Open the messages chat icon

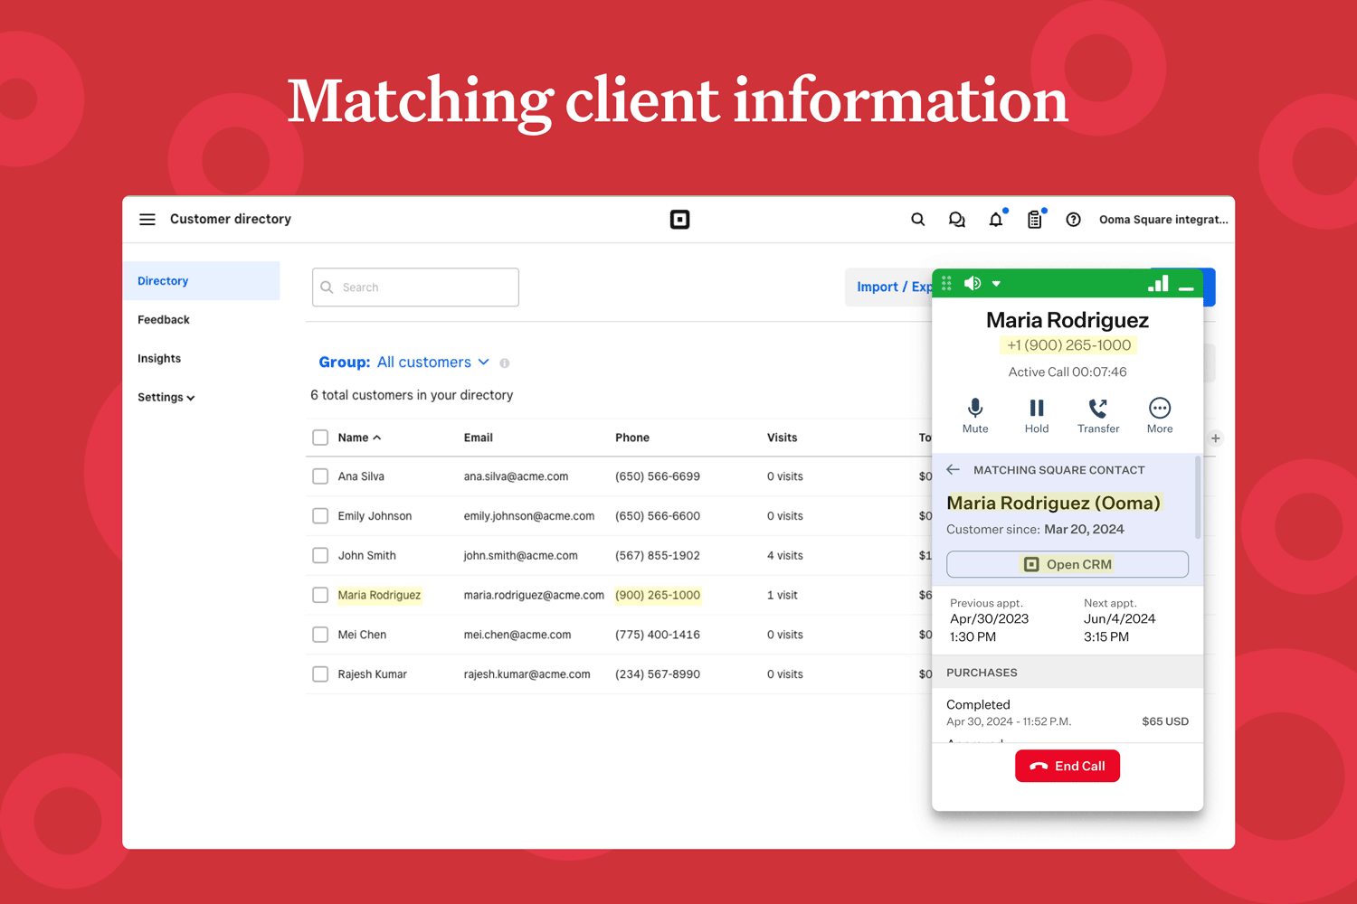(x=956, y=220)
